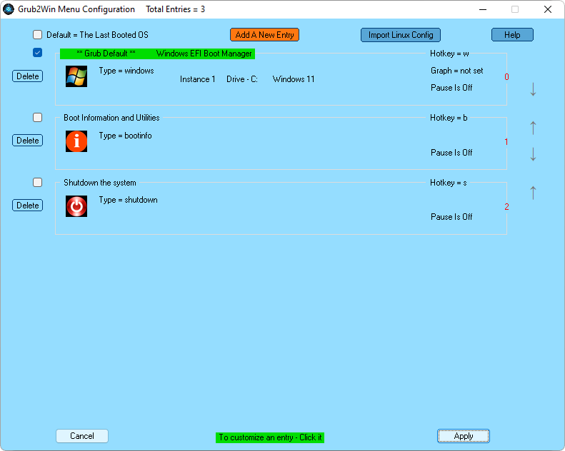The image size is (565, 451).
Task: Click the Grub2Win title bar app icon
Action: [x=9, y=9]
